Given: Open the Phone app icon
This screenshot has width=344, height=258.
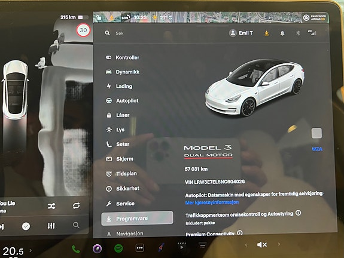Looking at the screenshot, I should (x=76, y=249).
